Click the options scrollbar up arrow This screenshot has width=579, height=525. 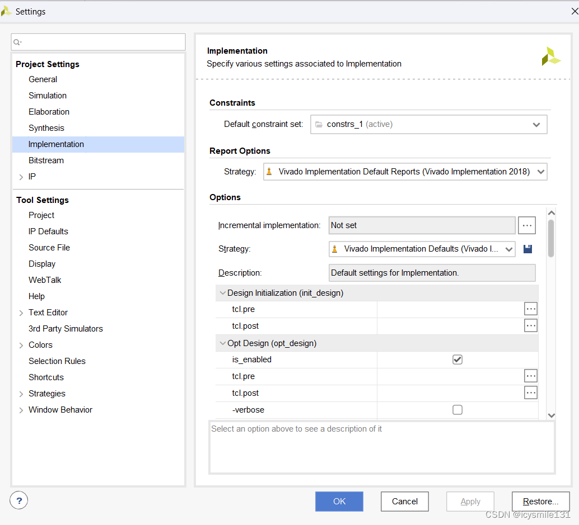(x=552, y=213)
